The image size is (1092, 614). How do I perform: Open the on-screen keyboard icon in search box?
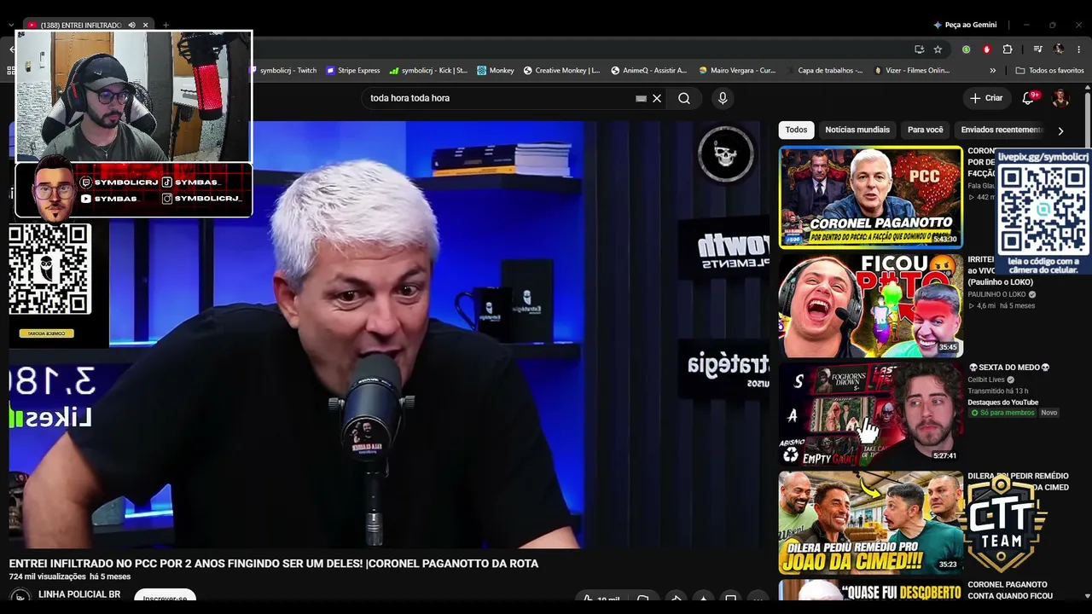tap(641, 98)
